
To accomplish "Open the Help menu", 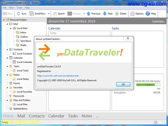I will point(27,8).
